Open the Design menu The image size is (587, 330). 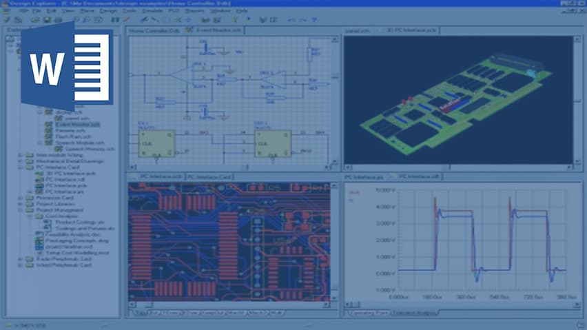(x=108, y=11)
